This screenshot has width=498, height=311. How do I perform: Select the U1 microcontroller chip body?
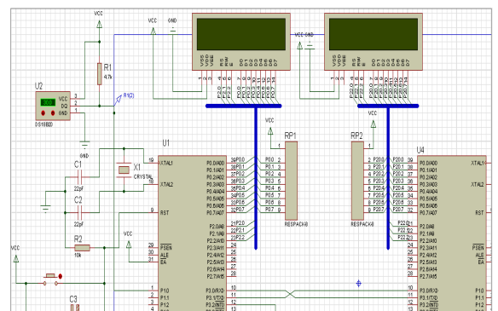[192, 233]
